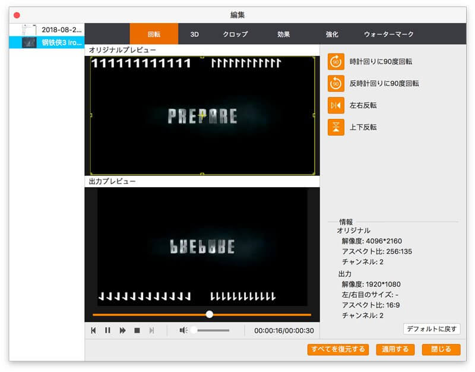Screen dimensions: 475x372
Task: Adjust the volume slider
Action: click(x=211, y=330)
